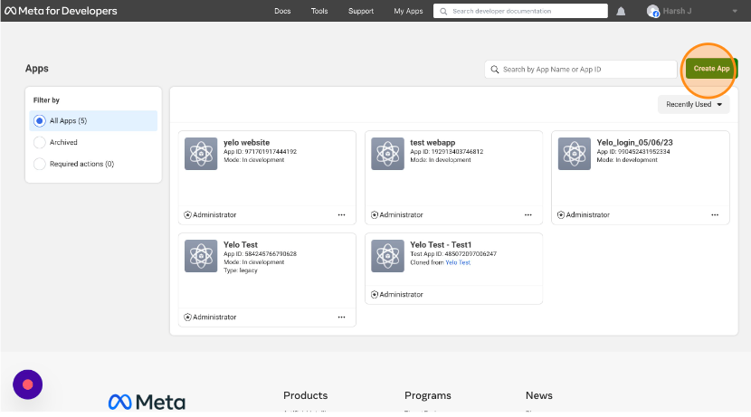Go to My Apps
Image resolution: width=751 pixels, height=417 pixels.
408,11
